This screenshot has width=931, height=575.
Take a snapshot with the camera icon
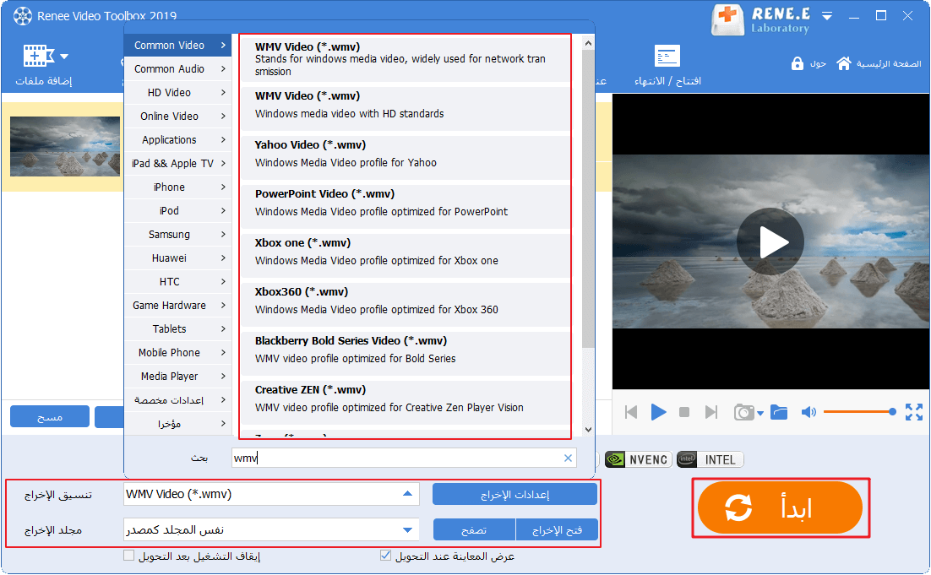tap(744, 412)
